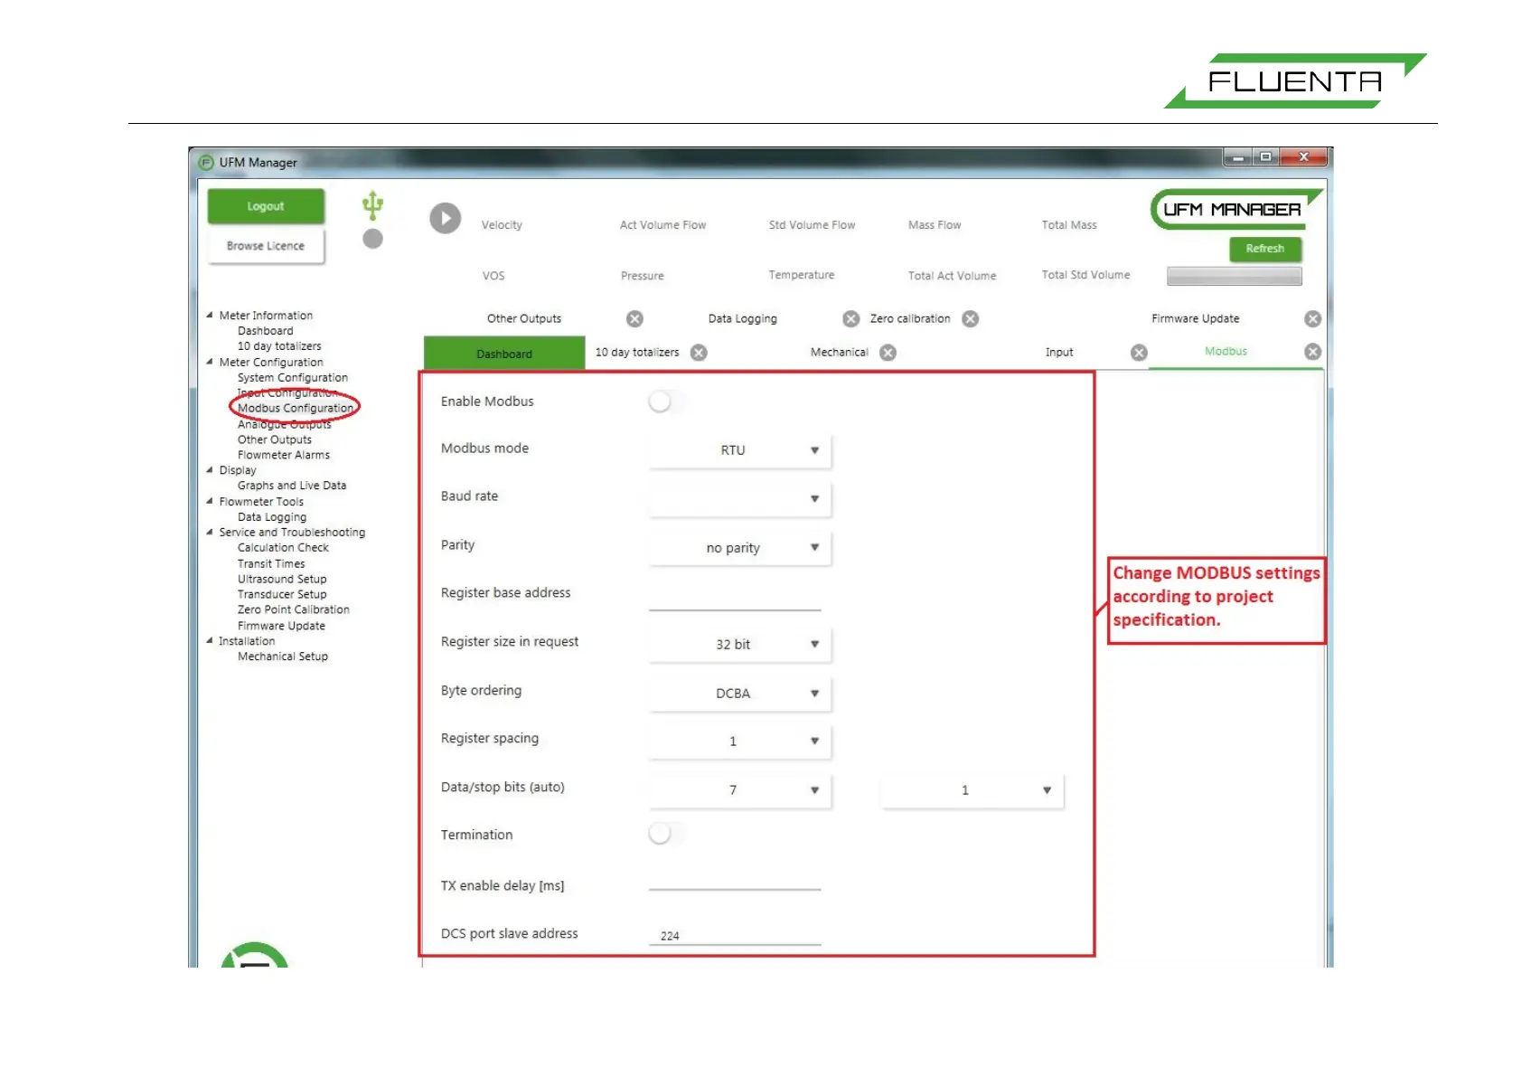Select Modbus Configuration in the tree

tap(296, 409)
